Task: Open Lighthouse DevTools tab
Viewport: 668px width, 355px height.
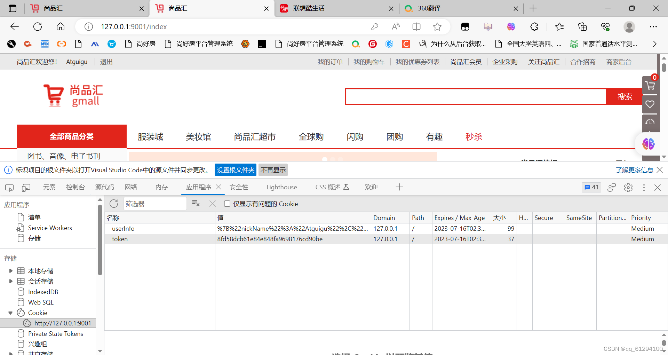Action: [282, 187]
